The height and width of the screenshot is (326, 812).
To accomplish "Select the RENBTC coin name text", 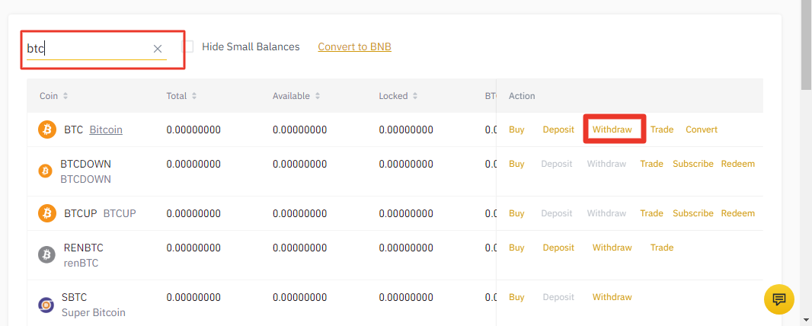I will tap(83, 248).
